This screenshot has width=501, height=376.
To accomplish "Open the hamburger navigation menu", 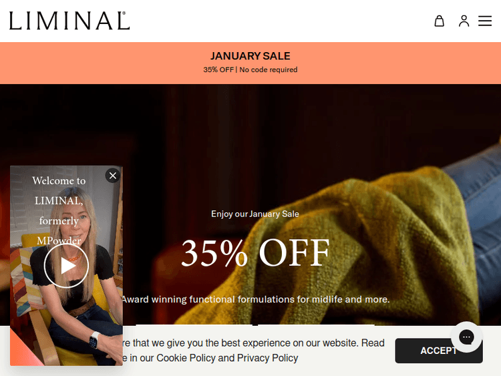I will pos(485,21).
